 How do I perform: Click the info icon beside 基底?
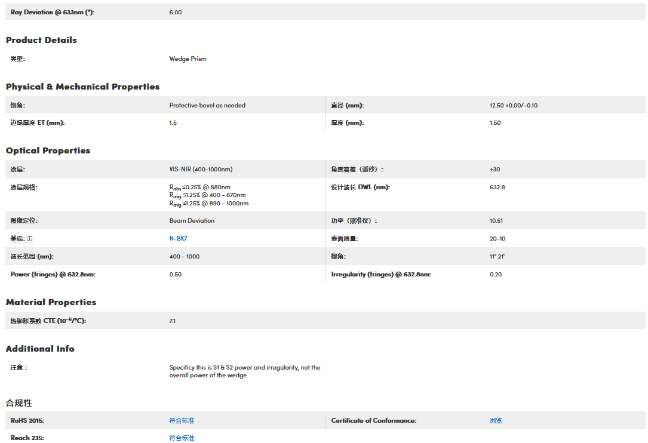(x=30, y=239)
